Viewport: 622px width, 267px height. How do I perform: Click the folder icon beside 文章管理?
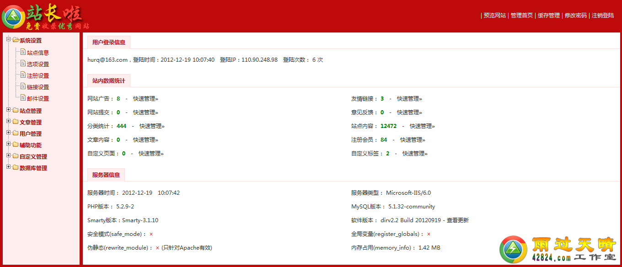(x=16, y=122)
